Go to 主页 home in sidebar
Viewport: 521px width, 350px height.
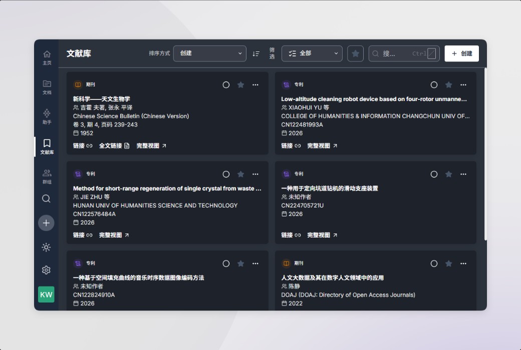point(47,57)
